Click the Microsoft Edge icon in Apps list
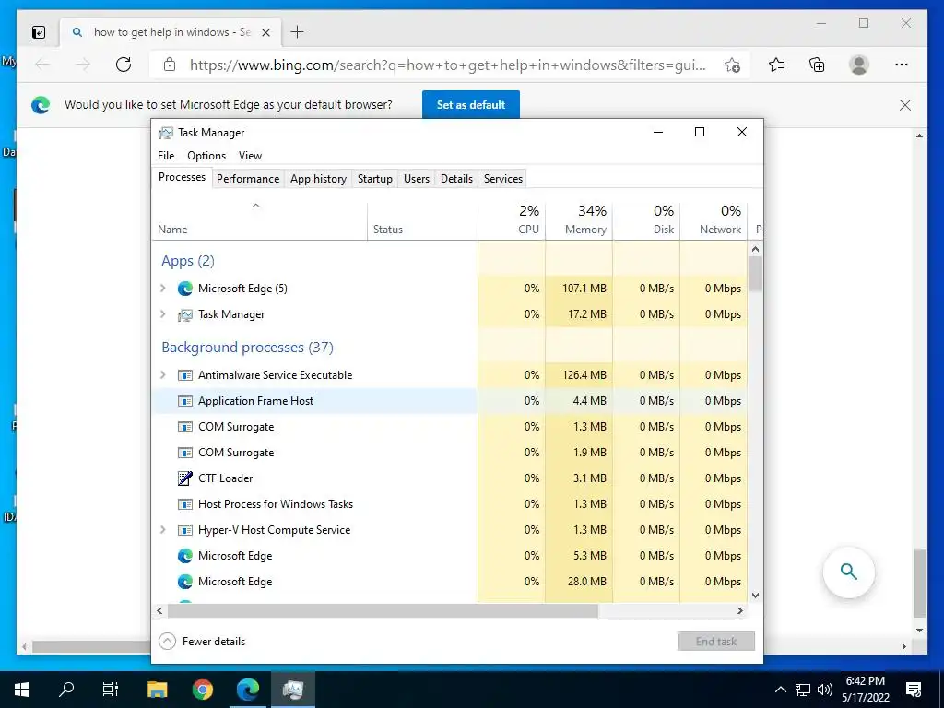 pyautogui.click(x=184, y=289)
